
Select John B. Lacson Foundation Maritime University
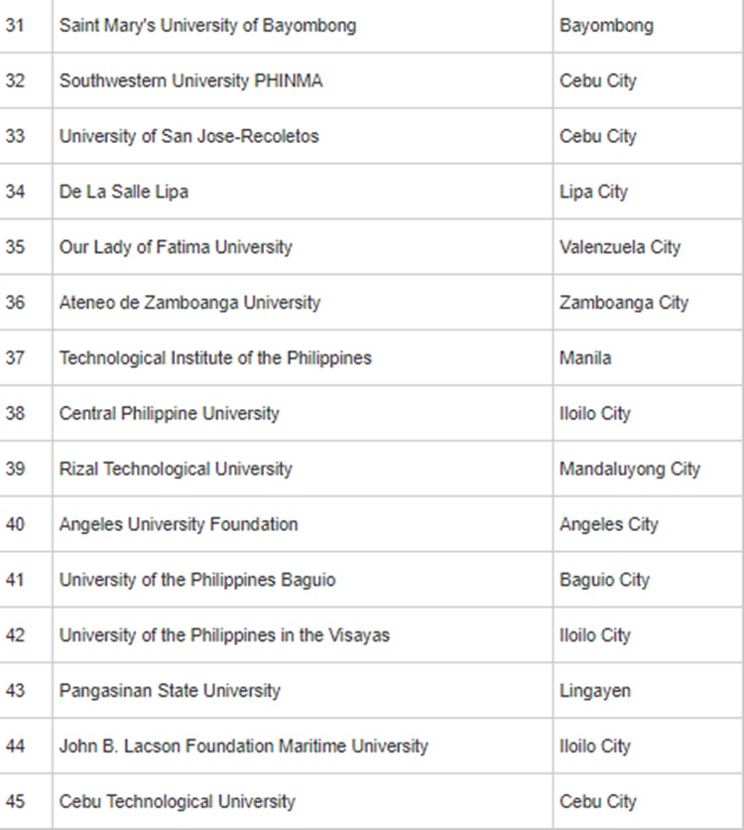tap(243, 747)
